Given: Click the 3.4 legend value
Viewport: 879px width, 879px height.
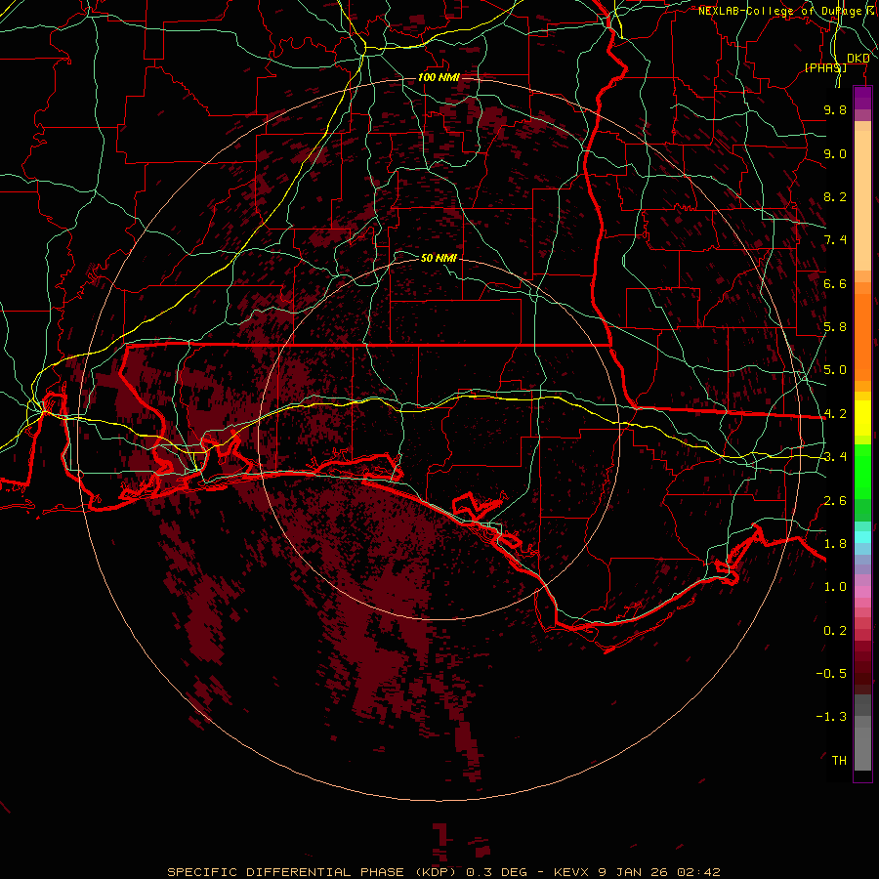Looking at the screenshot, I should coord(835,457).
